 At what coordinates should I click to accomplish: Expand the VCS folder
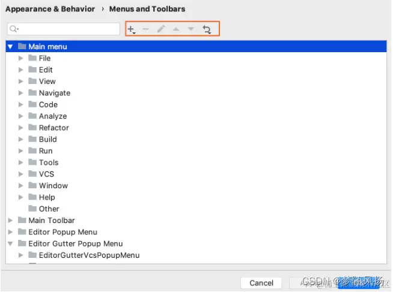pos(20,174)
